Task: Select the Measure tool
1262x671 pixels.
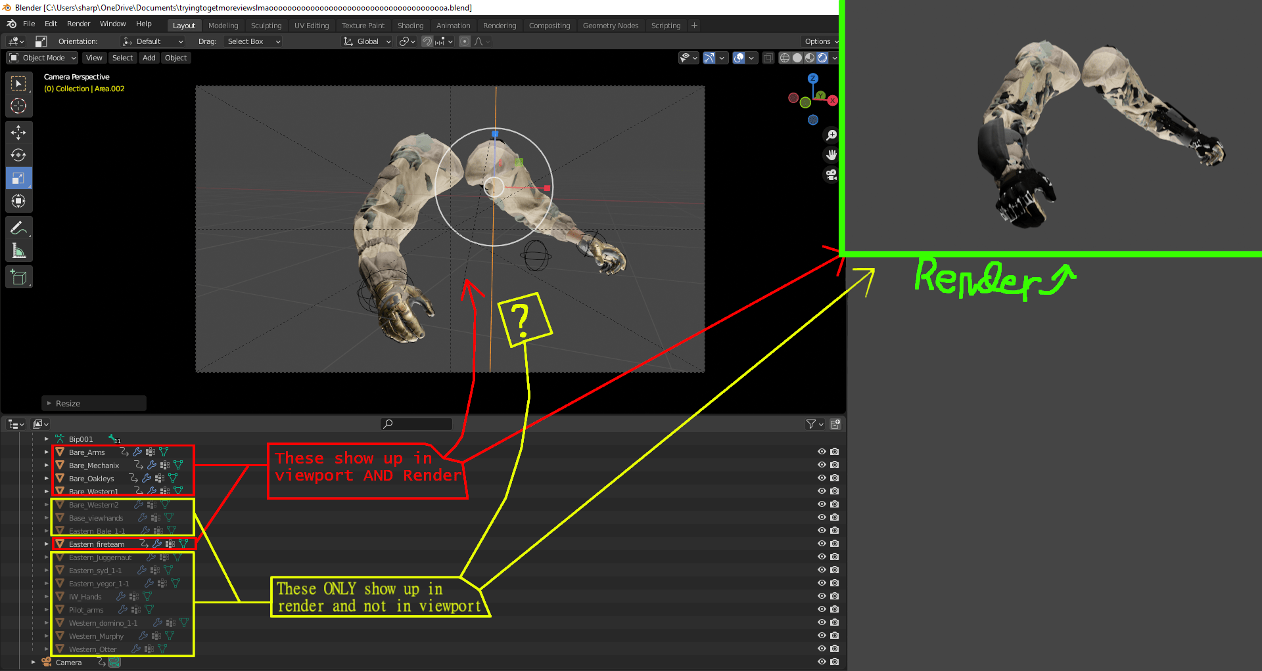Action: coord(18,251)
